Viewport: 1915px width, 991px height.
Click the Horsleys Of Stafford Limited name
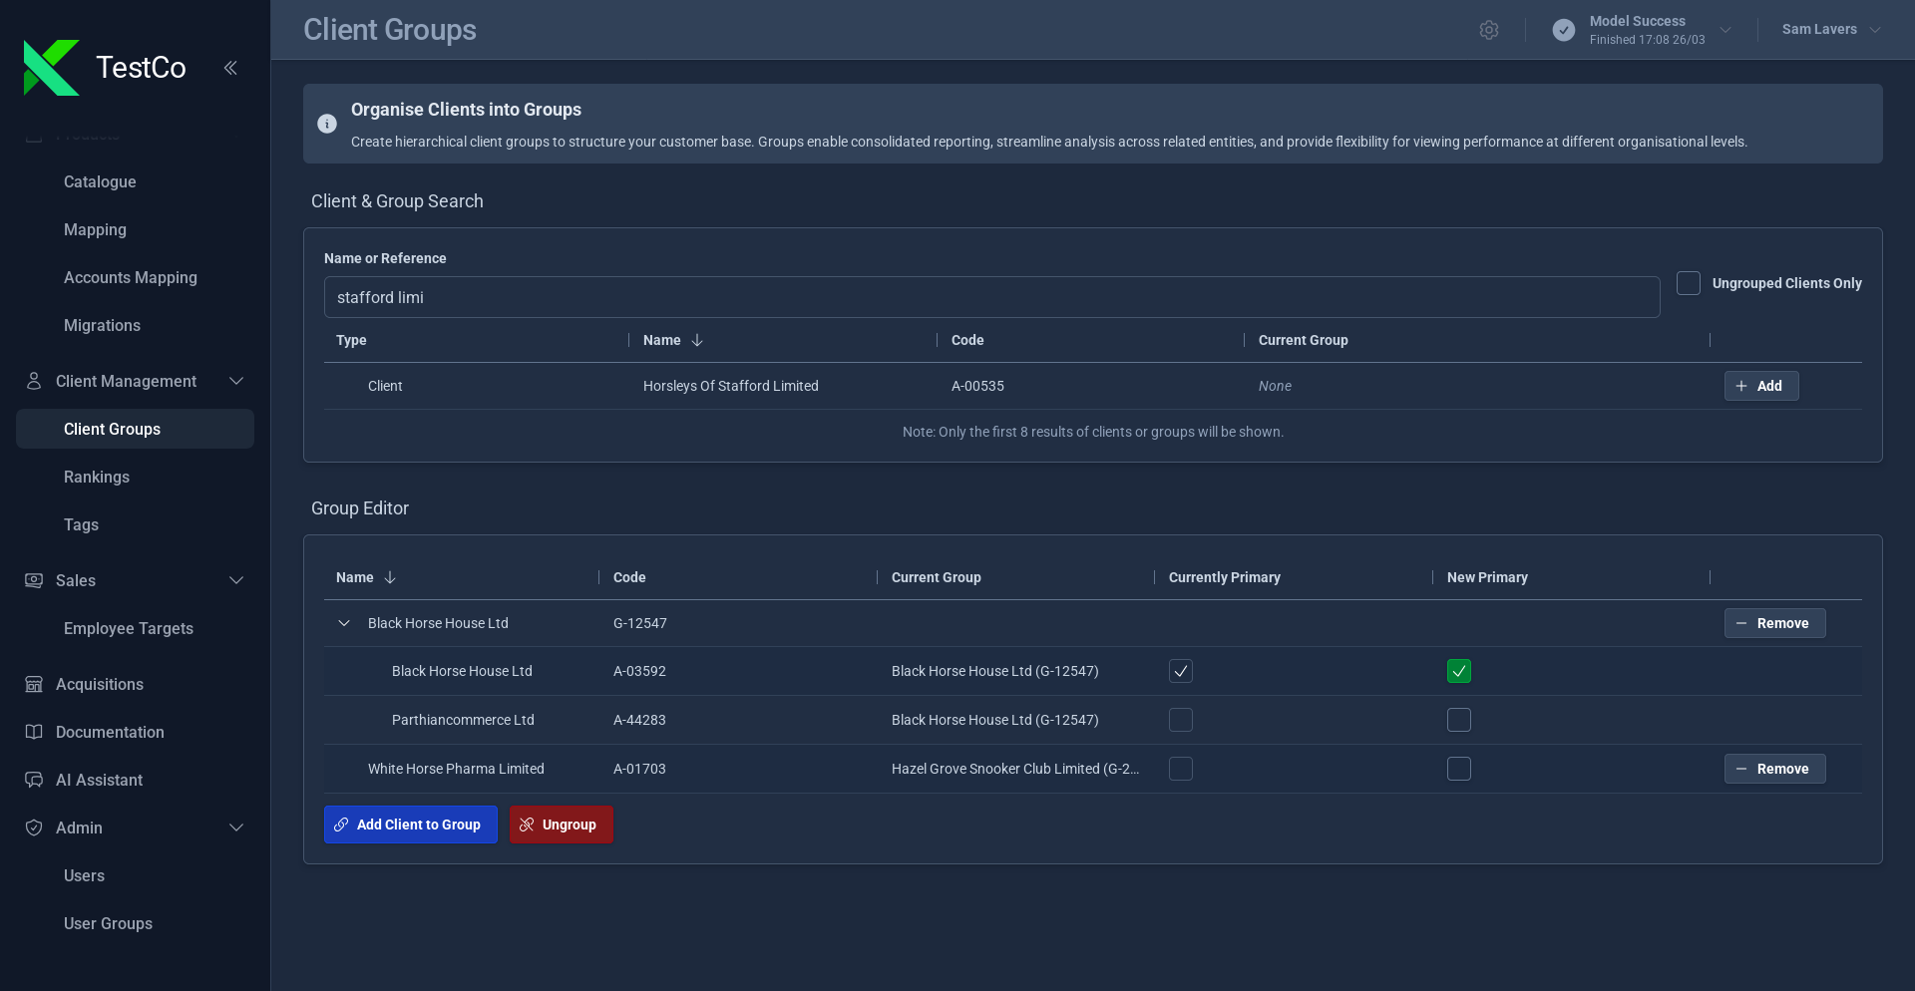coord(731,386)
